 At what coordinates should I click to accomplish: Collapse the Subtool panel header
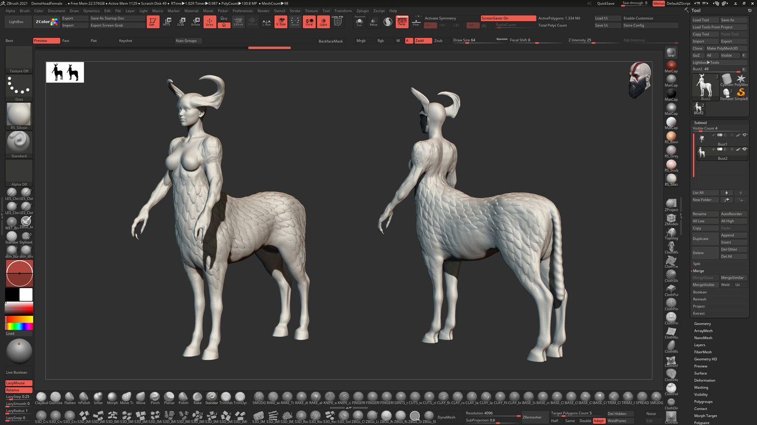point(700,122)
